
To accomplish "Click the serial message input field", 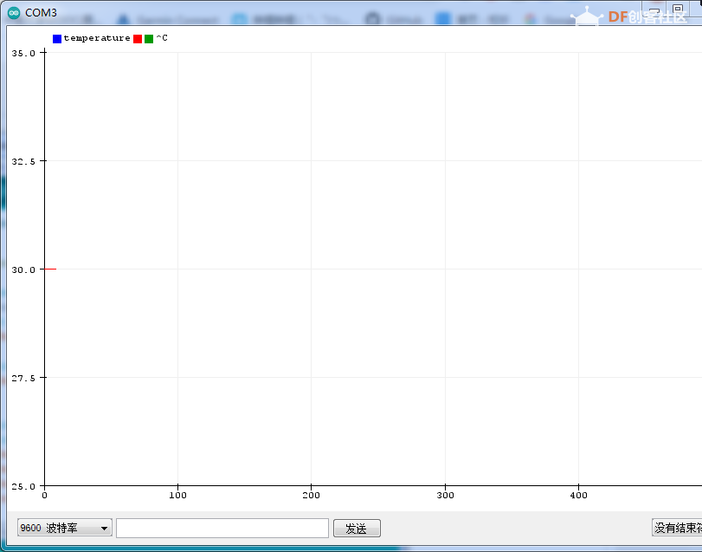I will pos(222,528).
